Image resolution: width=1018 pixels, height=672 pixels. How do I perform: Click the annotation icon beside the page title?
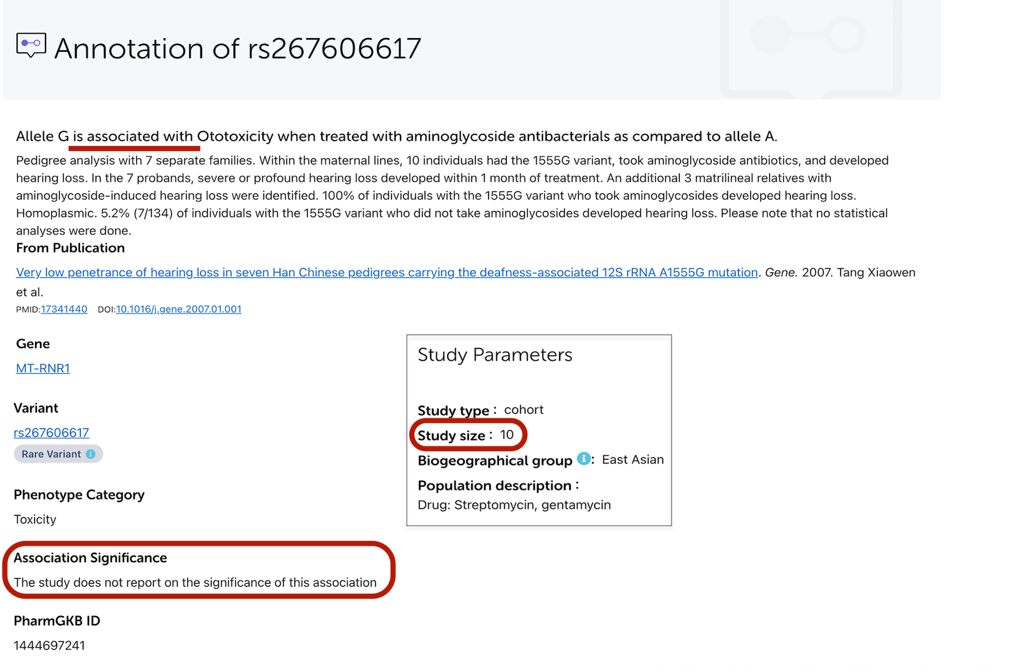click(31, 45)
